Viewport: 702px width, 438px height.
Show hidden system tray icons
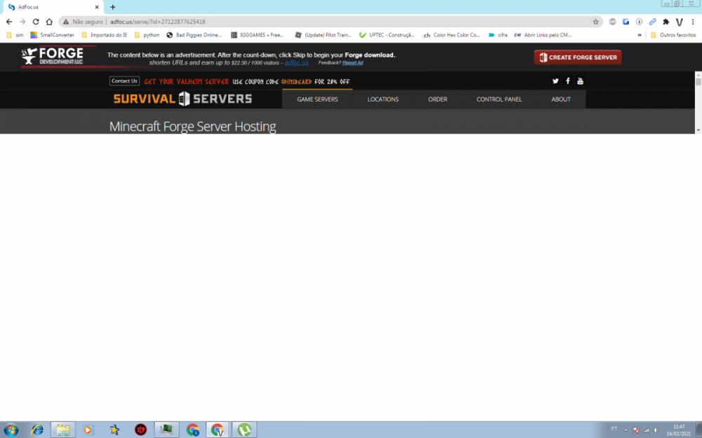[x=625, y=430]
